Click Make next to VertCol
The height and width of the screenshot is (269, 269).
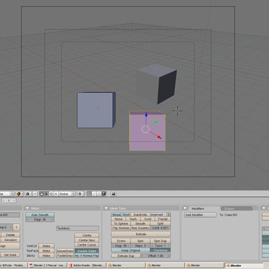(46, 246)
